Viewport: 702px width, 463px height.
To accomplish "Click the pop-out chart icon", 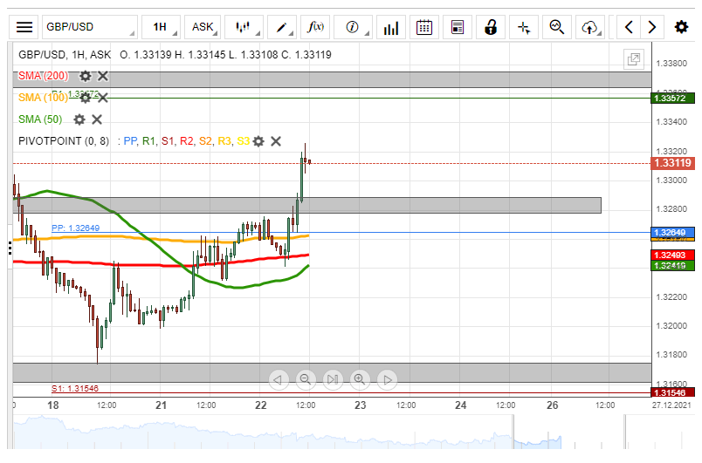I will click(x=633, y=59).
